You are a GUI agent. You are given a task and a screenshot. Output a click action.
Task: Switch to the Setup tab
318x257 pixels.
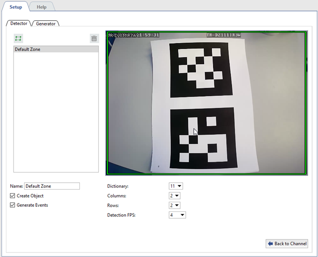(16, 7)
